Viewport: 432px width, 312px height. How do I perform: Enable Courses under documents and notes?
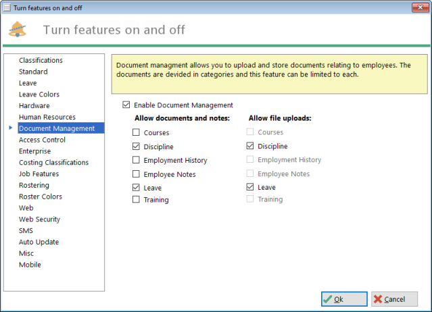coord(136,132)
